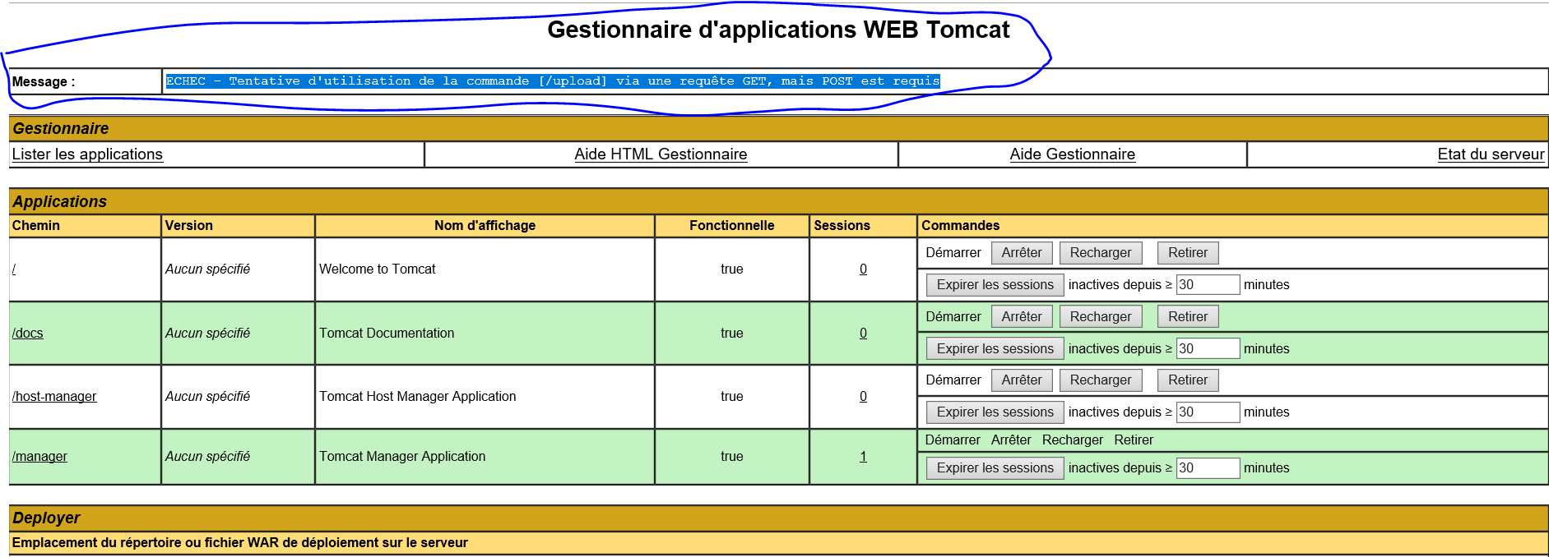
Task: Click the Nom d'affichage column header
Action: pos(485,226)
